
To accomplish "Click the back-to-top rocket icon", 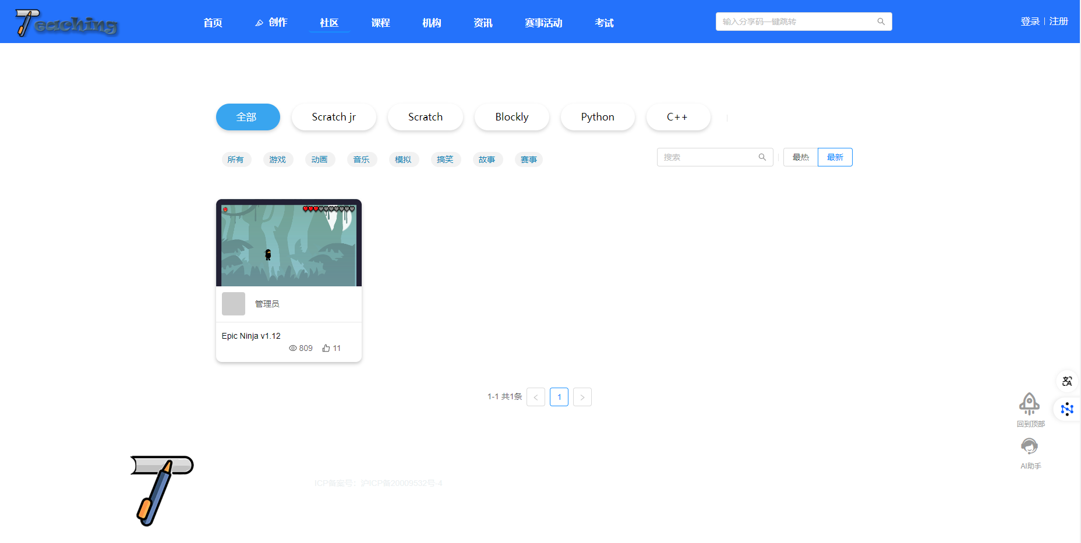I will [1029, 403].
